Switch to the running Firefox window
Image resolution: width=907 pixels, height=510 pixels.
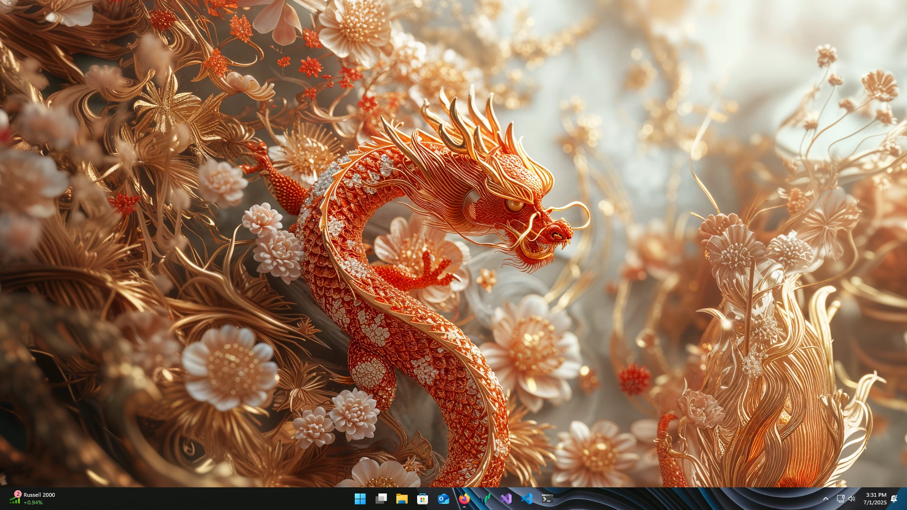(x=464, y=499)
